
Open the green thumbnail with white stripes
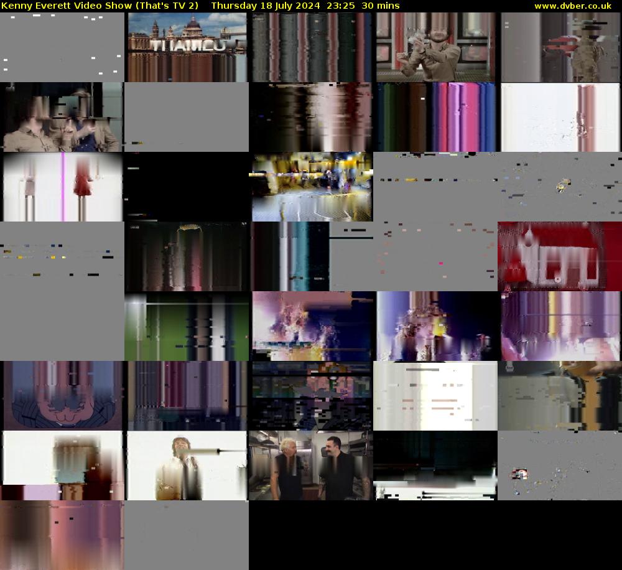[187, 326]
